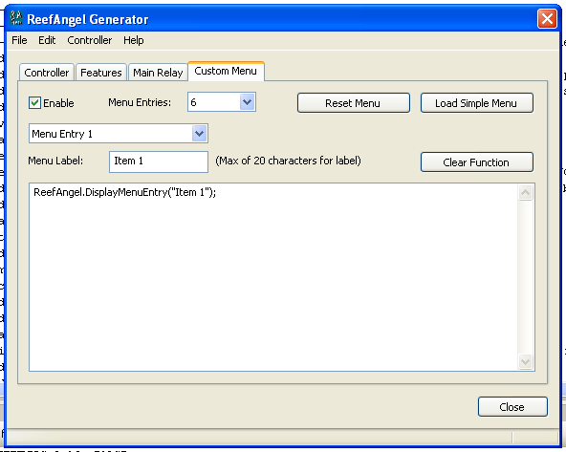Close the window with the red X
This screenshot has height=452, width=566.
[x=547, y=19]
